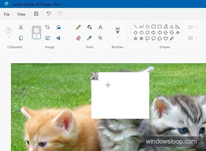Click the Shape fill icon

click(190, 38)
